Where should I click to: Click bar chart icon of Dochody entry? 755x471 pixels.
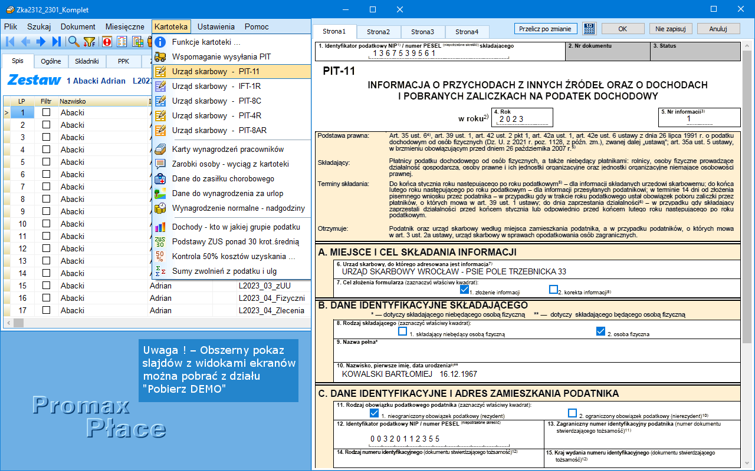tap(160, 227)
